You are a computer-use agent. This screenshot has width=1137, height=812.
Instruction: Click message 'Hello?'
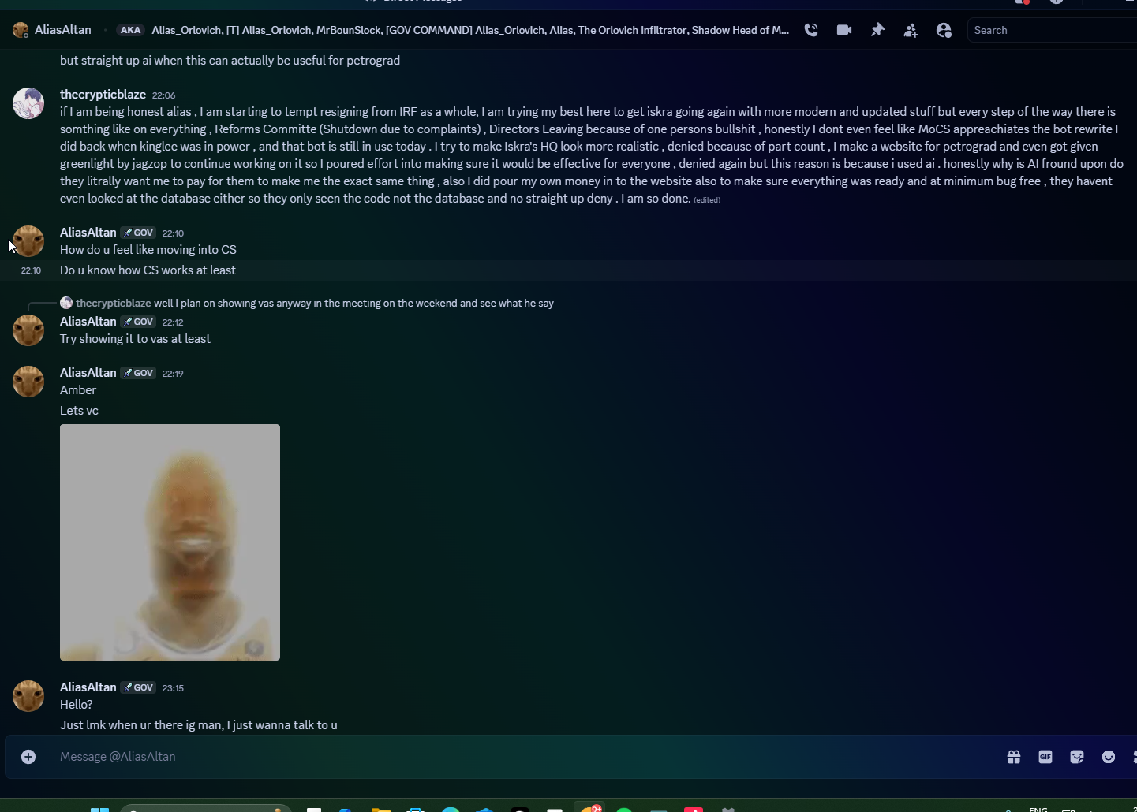[77, 705]
